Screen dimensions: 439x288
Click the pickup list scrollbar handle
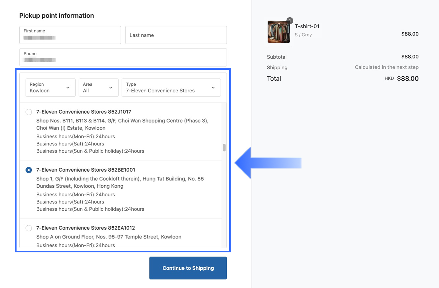tap(224, 148)
